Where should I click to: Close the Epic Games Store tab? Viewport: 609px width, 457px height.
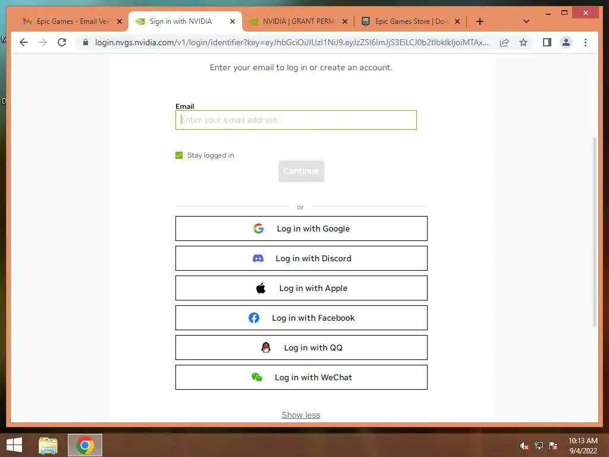click(457, 21)
